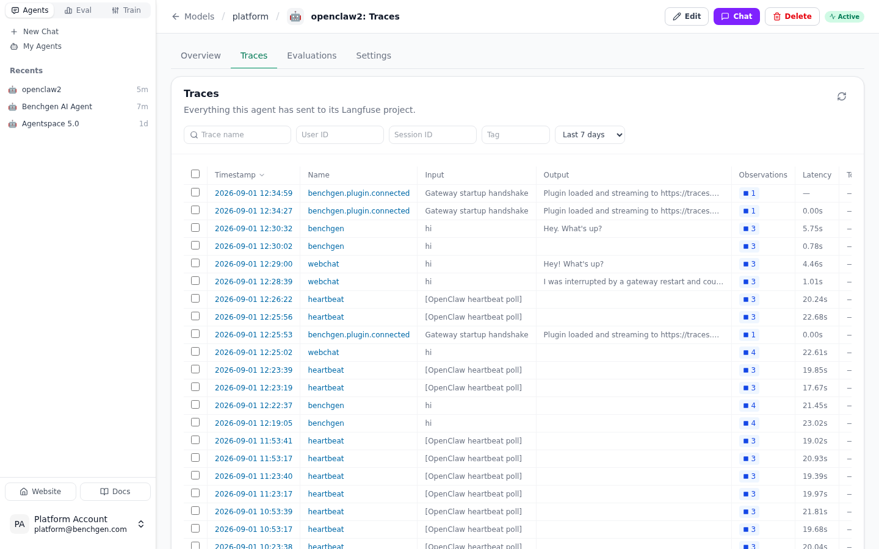Screen dimensions: 879x549
Task: Click the Tag filter field
Action: 516,135
